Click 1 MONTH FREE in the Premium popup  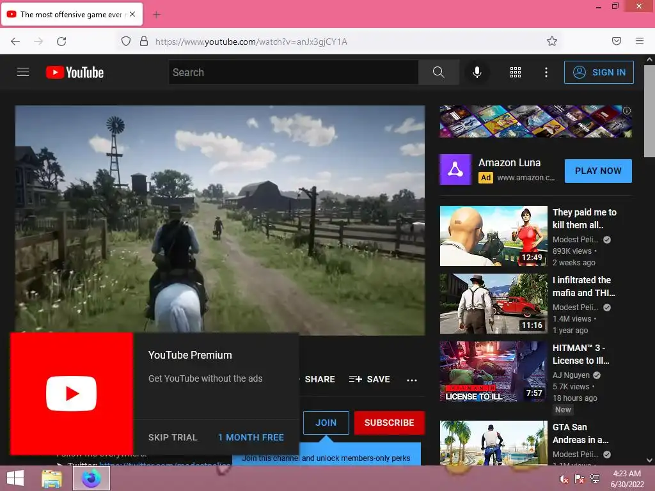251,437
